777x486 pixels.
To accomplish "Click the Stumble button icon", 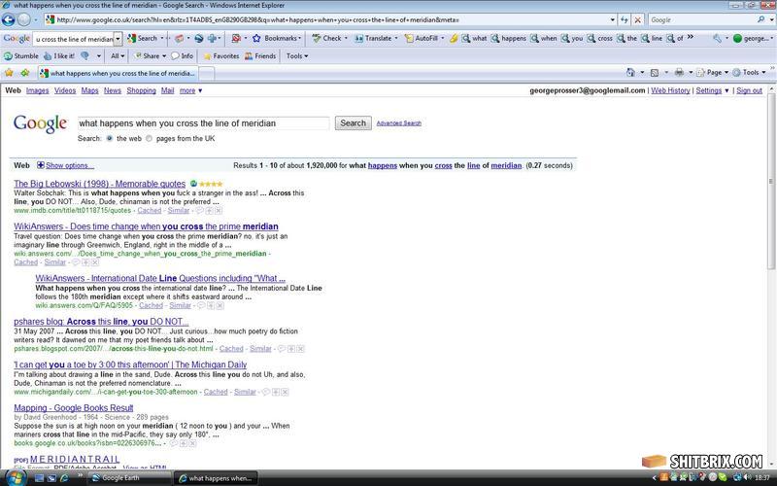I will point(20,56).
